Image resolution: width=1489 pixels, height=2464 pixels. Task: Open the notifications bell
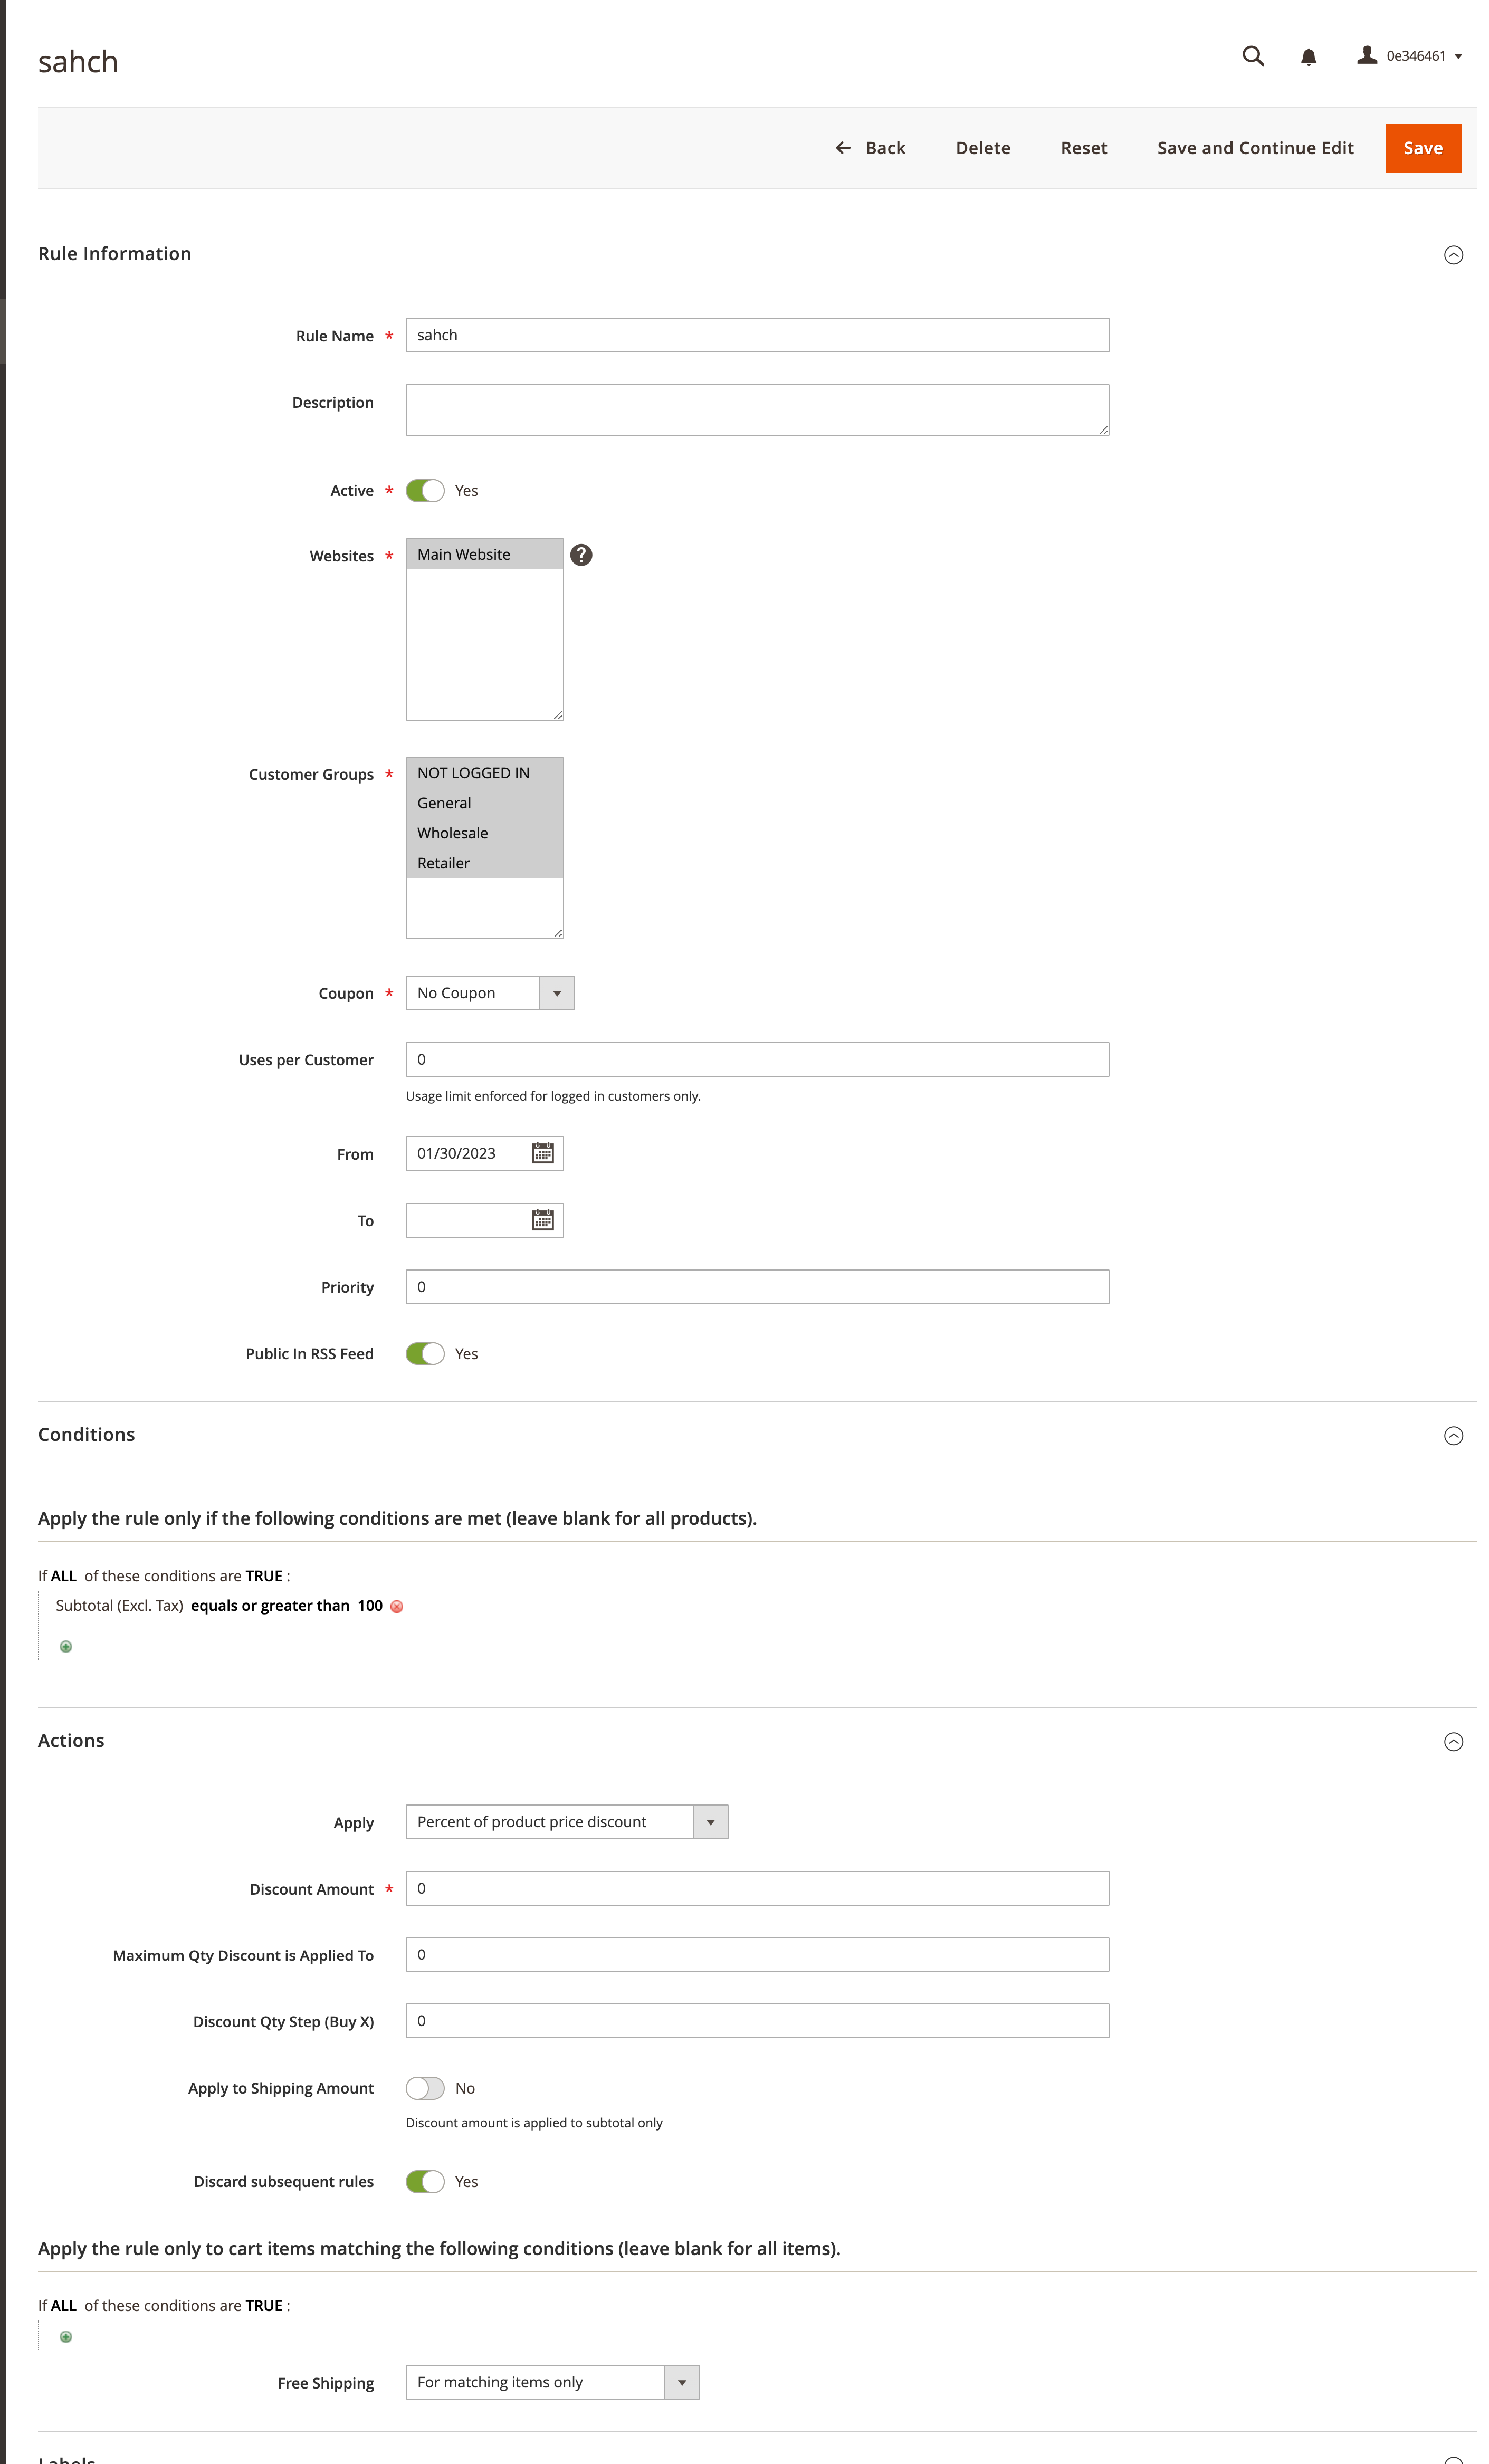(x=1307, y=57)
